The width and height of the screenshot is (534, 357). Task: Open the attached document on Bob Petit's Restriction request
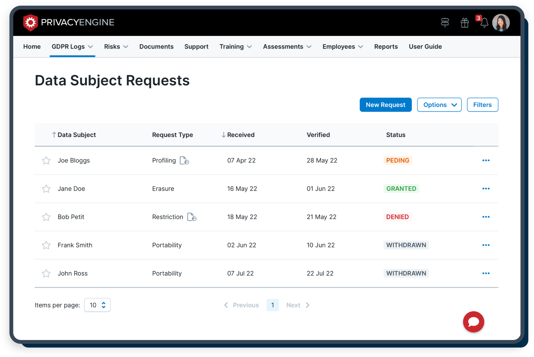pos(191,217)
